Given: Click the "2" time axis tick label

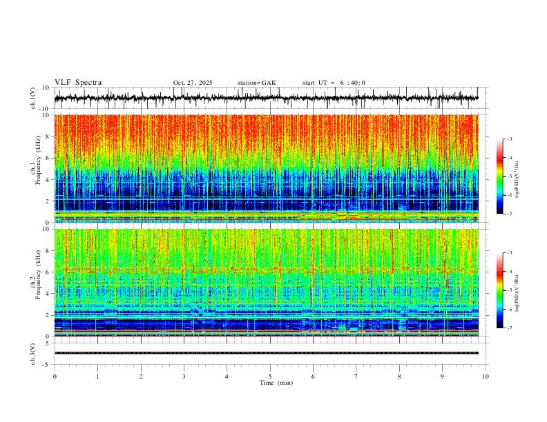Looking at the screenshot, I should pos(141,376).
